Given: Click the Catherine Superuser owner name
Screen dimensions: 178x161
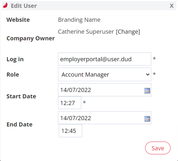Looking at the screenshot, I should (86, 32).
